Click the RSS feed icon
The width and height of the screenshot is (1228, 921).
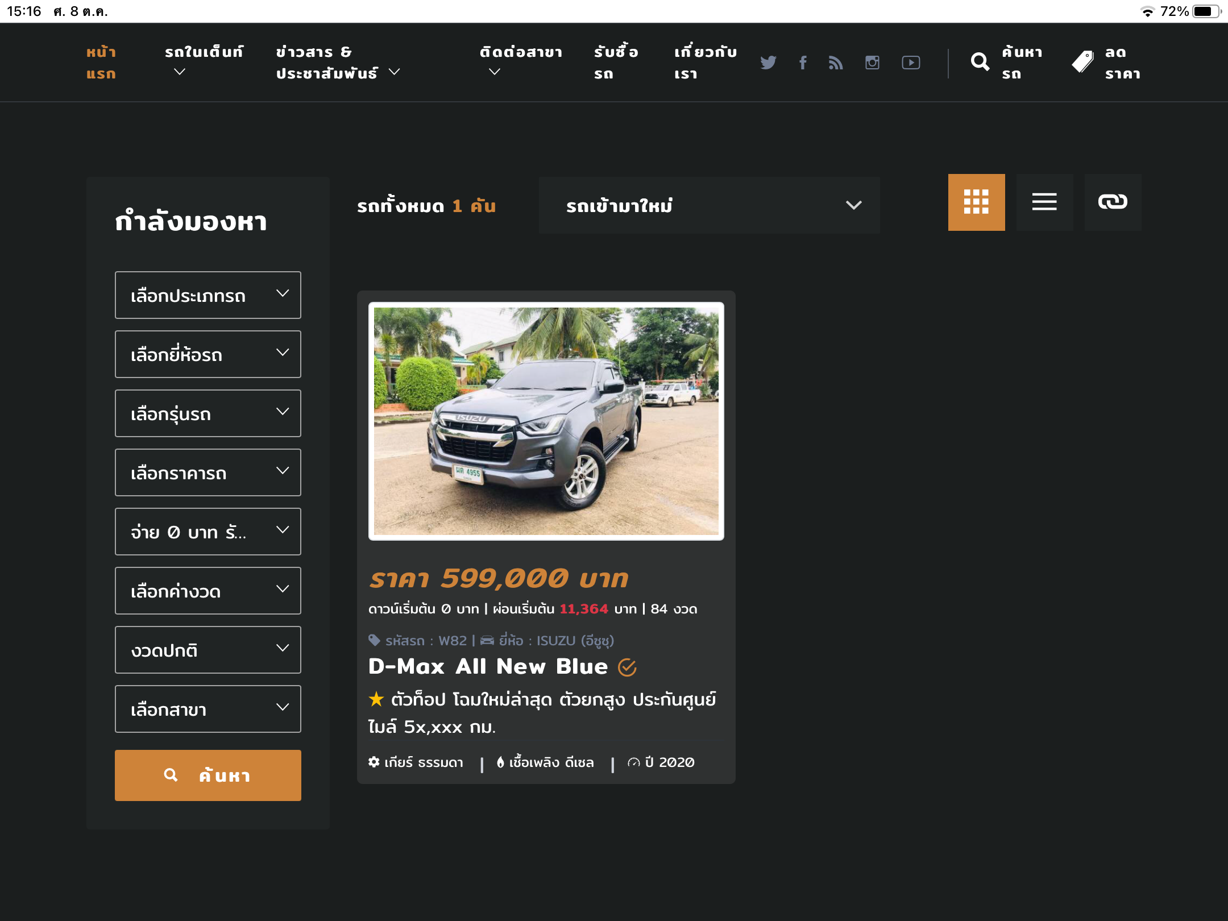(836, 63)
